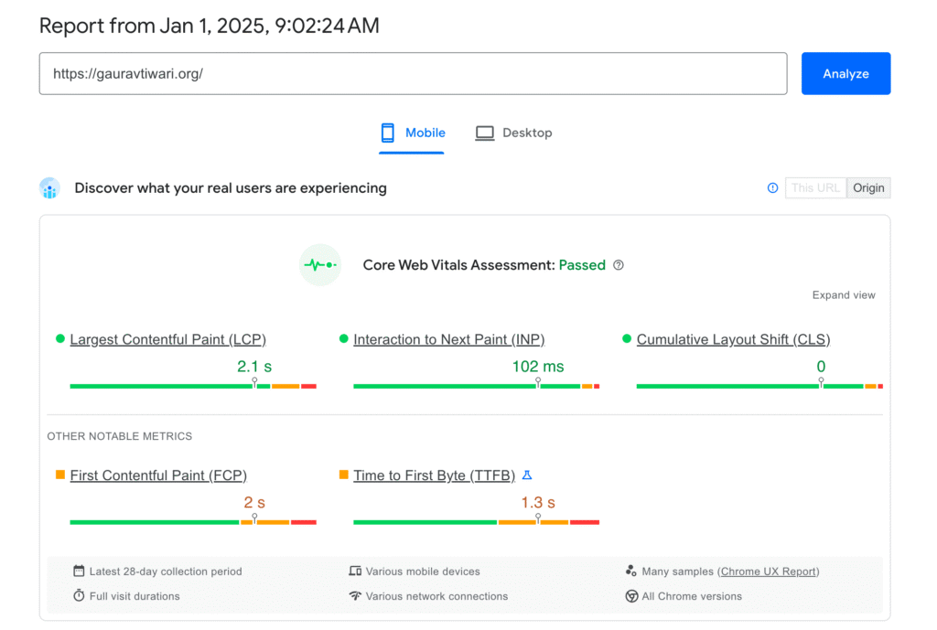Click the real users experience icon
Viewport: 937px width, 630px height.
(x=49, y=187)
